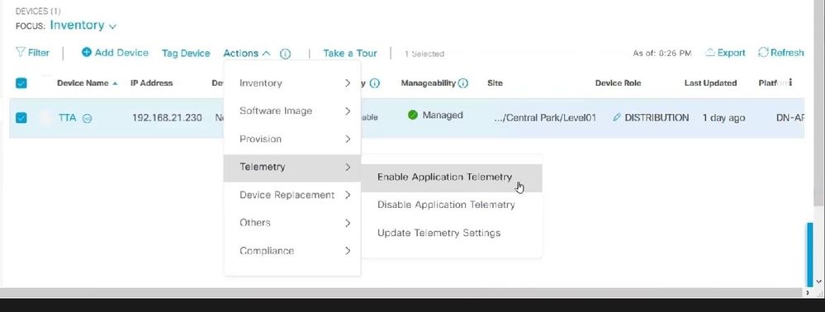This screenshot has width=825, height=312.
Task: Click the Filter funnel icon
Action: 21,53
